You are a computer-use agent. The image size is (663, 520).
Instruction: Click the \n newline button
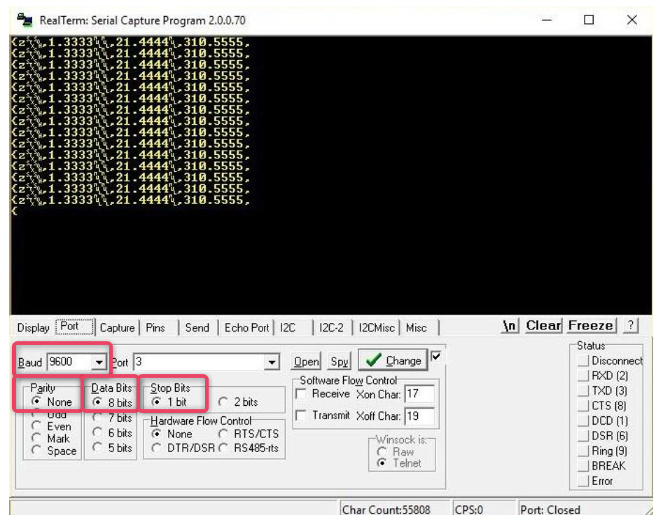510,326
